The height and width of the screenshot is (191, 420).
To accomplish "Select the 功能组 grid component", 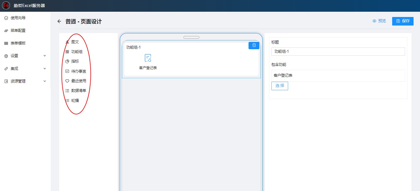I will coord(67,52).
